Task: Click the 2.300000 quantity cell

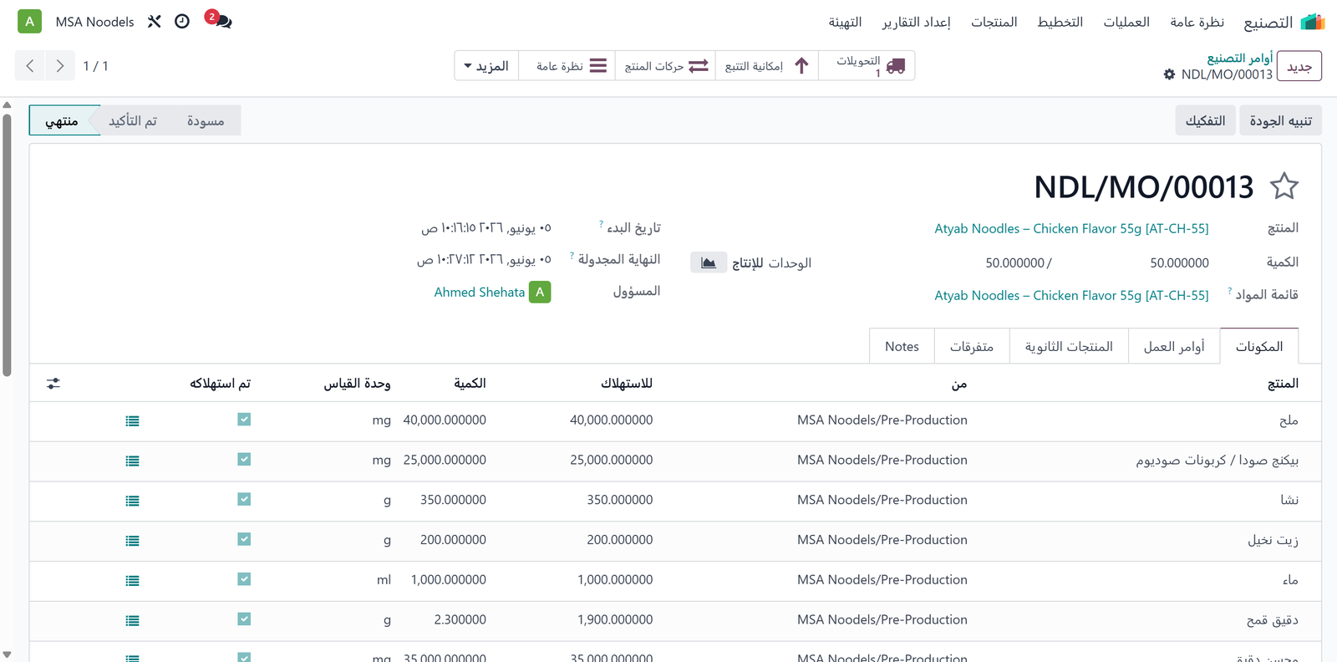Action: click(x=460, y=619)
